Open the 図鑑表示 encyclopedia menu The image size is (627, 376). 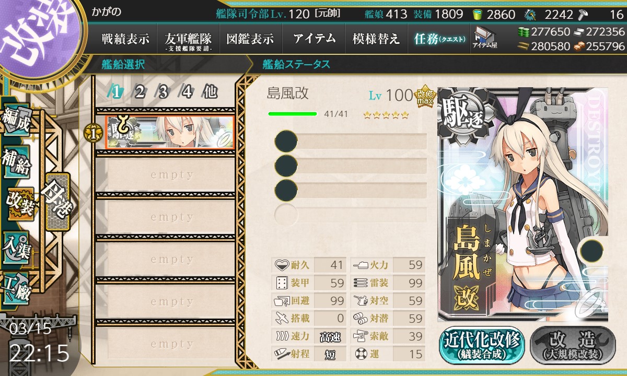click(250, 39)
